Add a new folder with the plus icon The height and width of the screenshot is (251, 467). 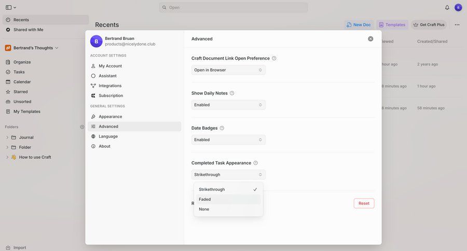(x=82, y=127)
